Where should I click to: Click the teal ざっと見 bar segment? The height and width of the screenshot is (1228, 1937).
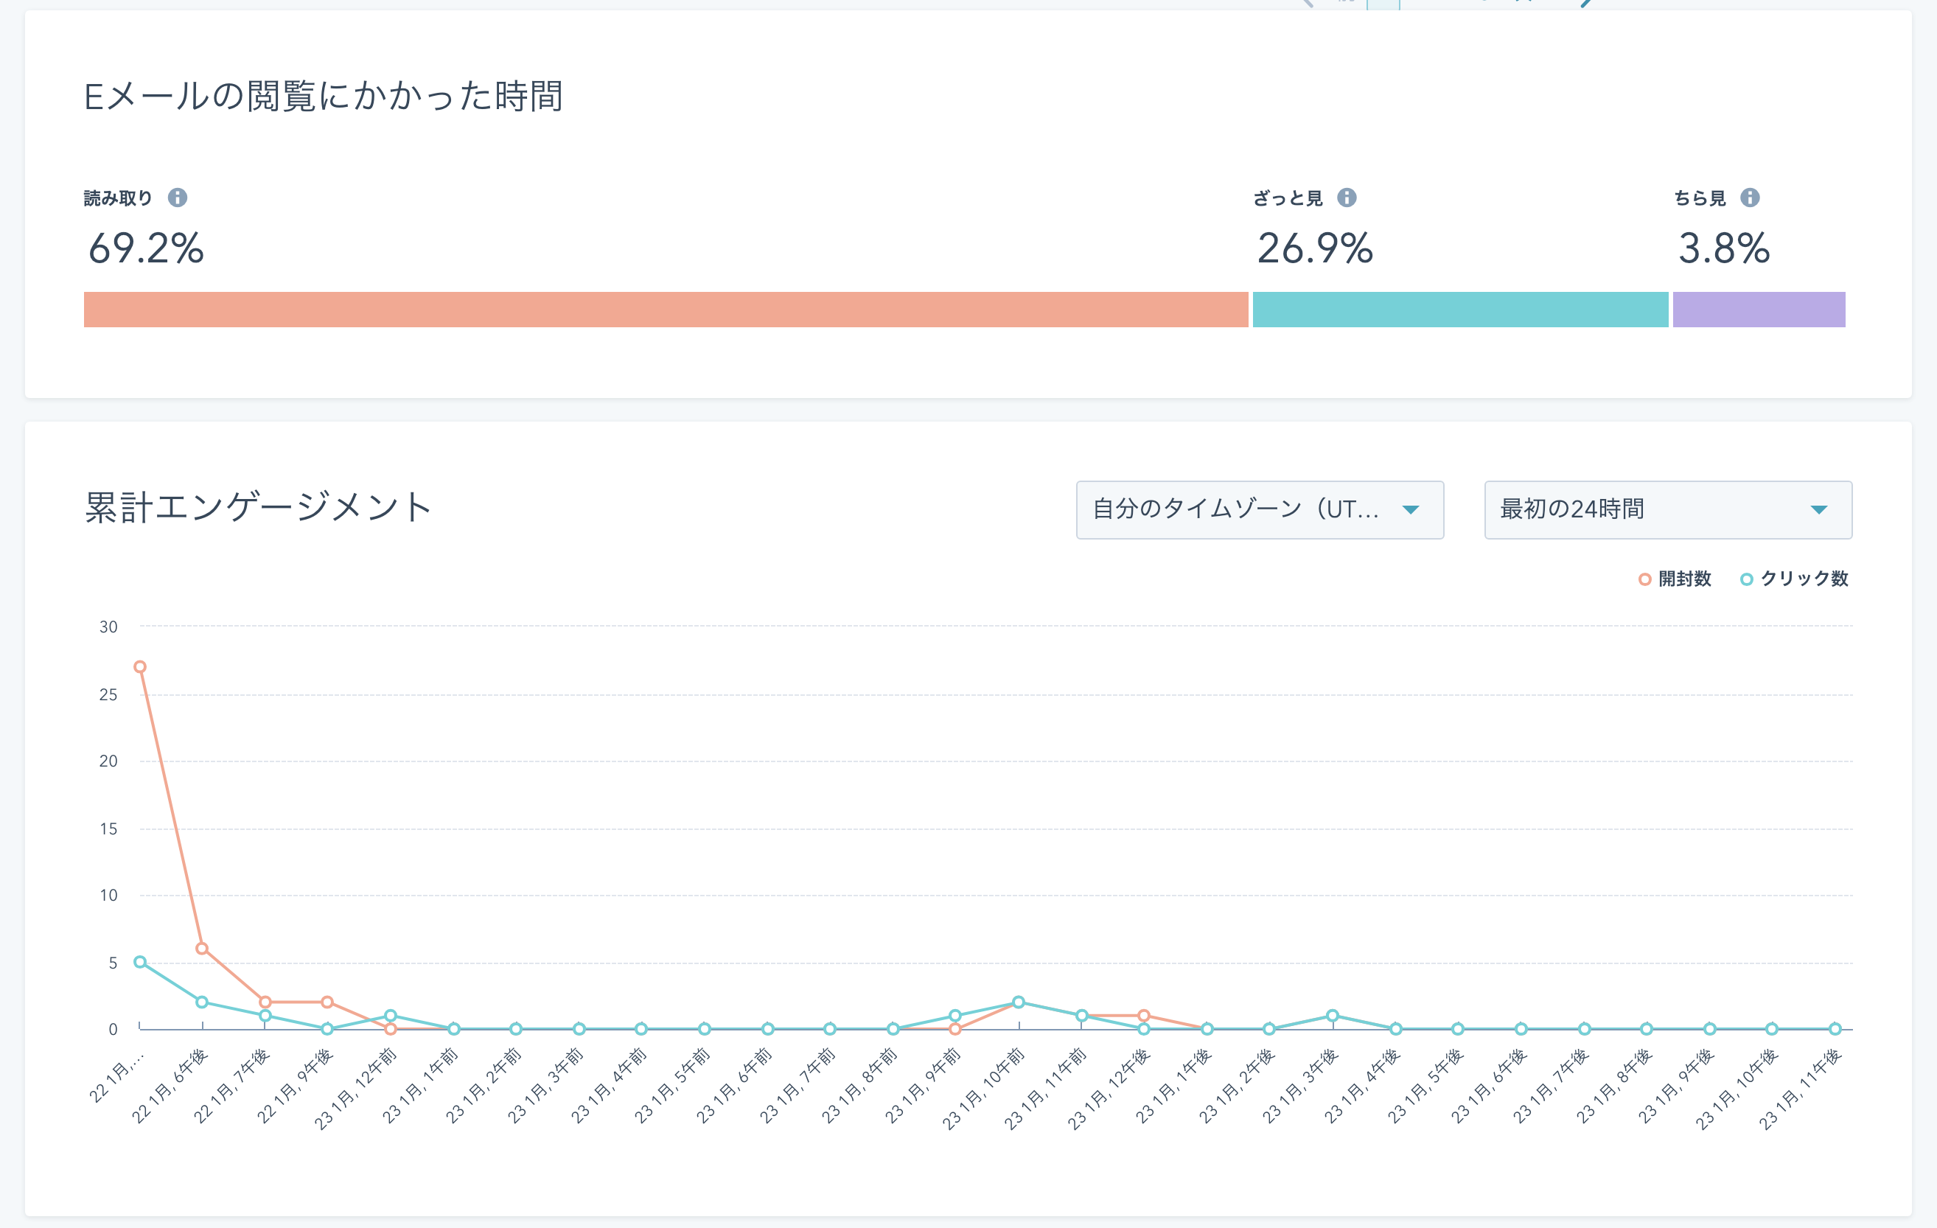pyautogui.click(x=1460, y=310)
